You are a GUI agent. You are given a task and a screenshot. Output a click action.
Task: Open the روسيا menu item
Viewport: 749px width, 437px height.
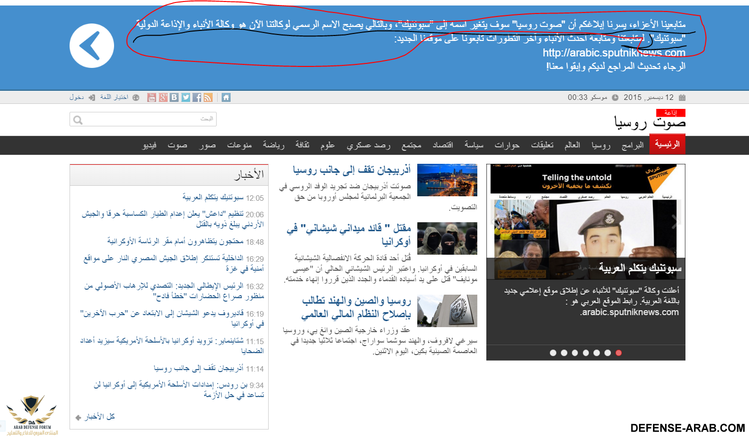point(601,145)
